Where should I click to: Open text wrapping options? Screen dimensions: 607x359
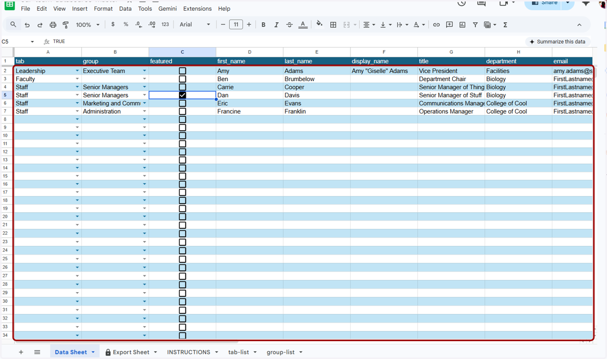click(x=403, y=24)
